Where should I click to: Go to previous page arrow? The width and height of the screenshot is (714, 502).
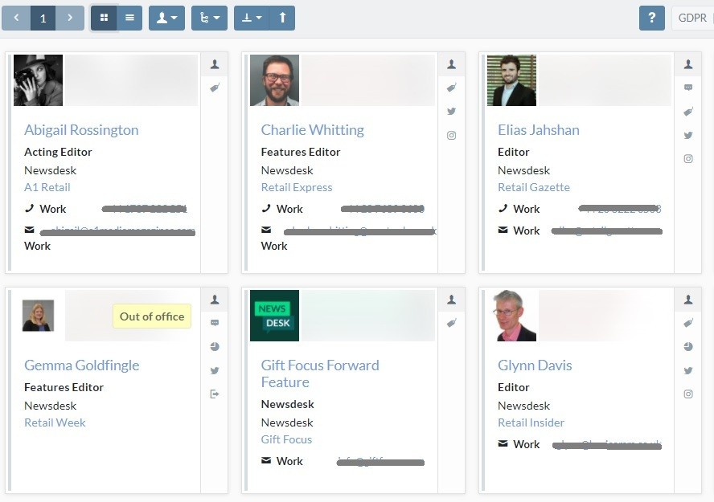click(16, 18)
